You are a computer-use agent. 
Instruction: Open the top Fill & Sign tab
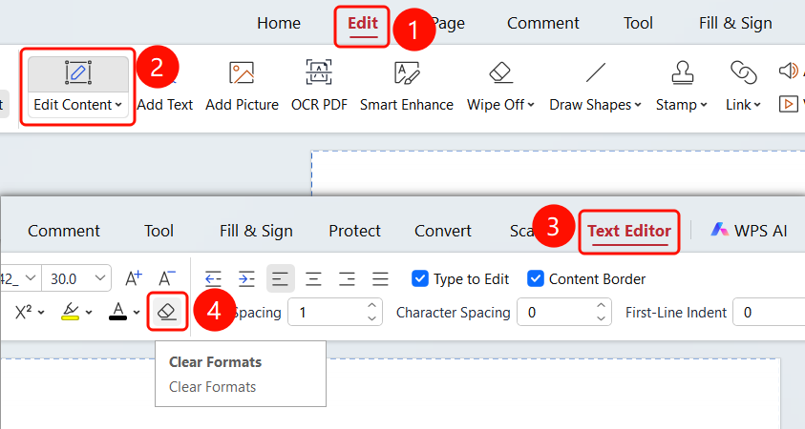click(x=735, y=24)
